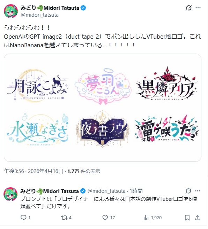Click the Grok icon on the reply post

188,191
